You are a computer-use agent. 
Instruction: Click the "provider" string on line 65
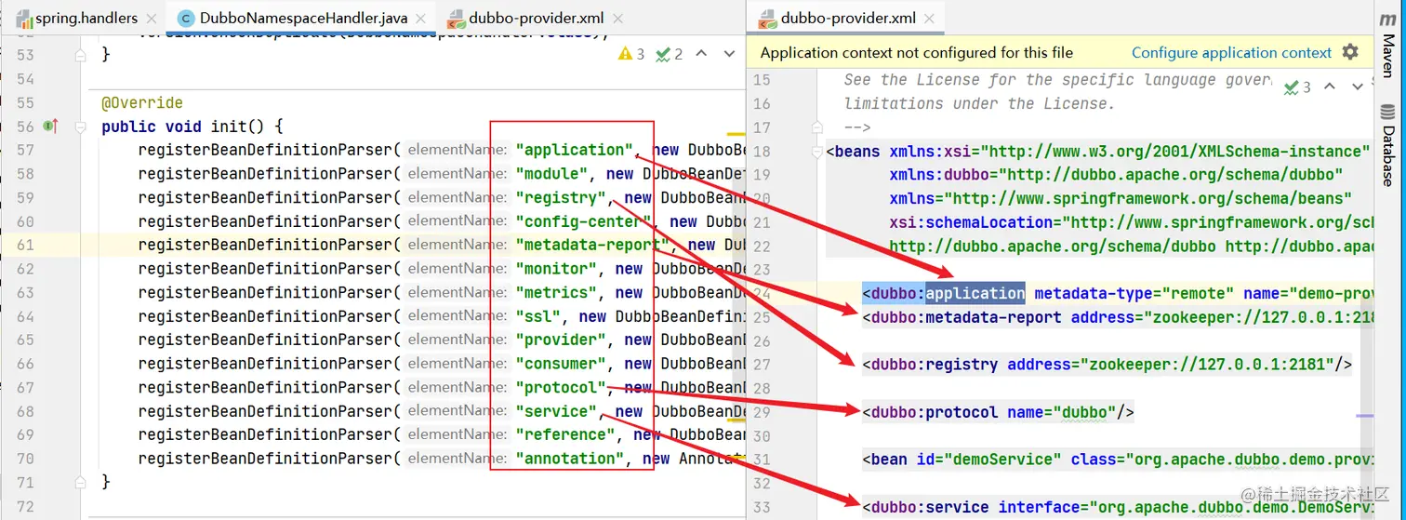coord(561,340)
